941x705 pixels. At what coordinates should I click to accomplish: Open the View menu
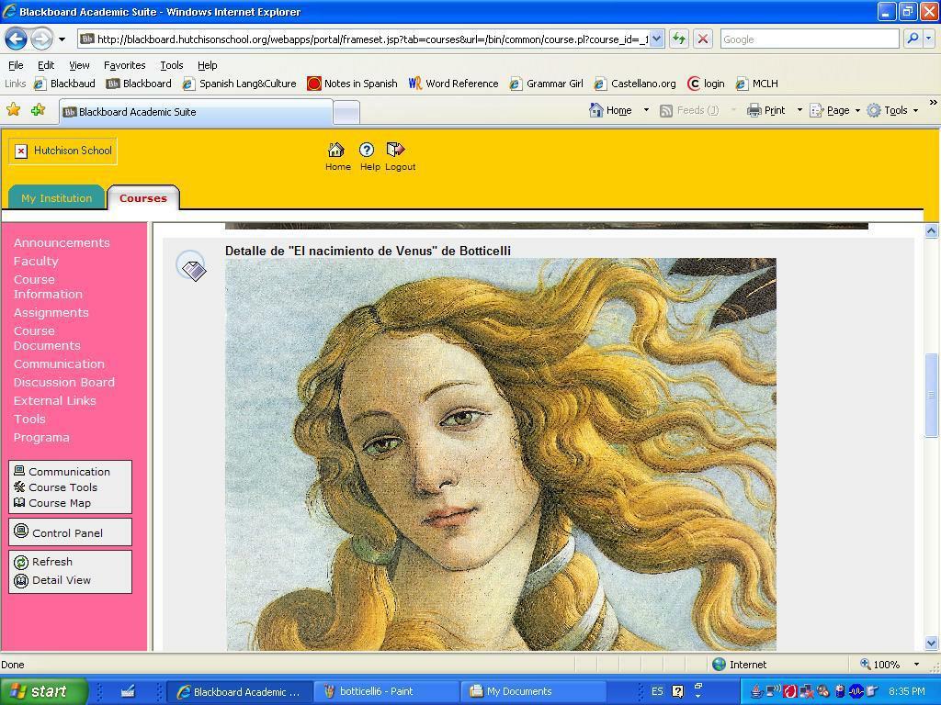point(79,65)
